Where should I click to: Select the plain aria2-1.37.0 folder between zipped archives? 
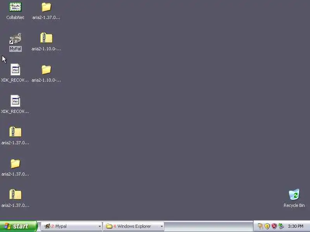pos(15,167)
